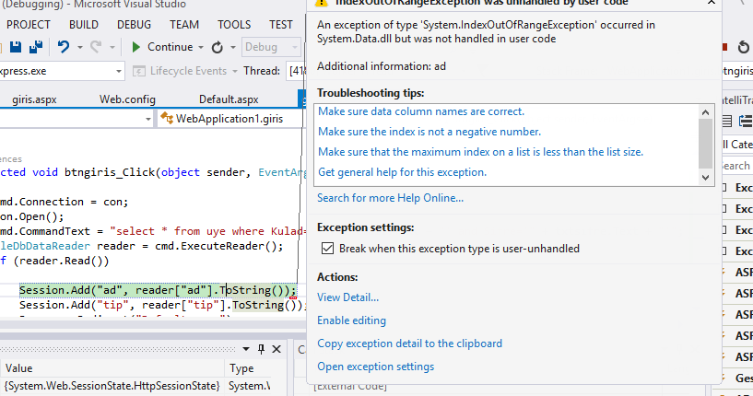Click the green Continue play icon
Viewport: 753px width, 396px height.
(x=135, y=47)
